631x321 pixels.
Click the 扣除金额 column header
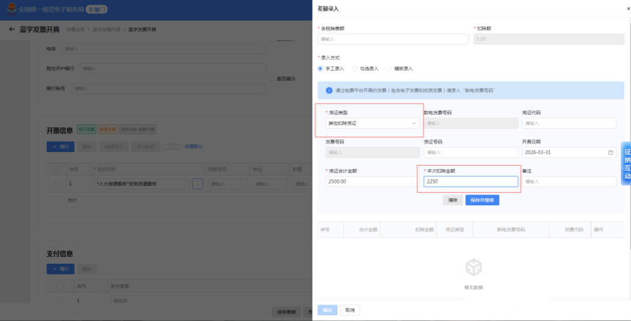point(424,230)
